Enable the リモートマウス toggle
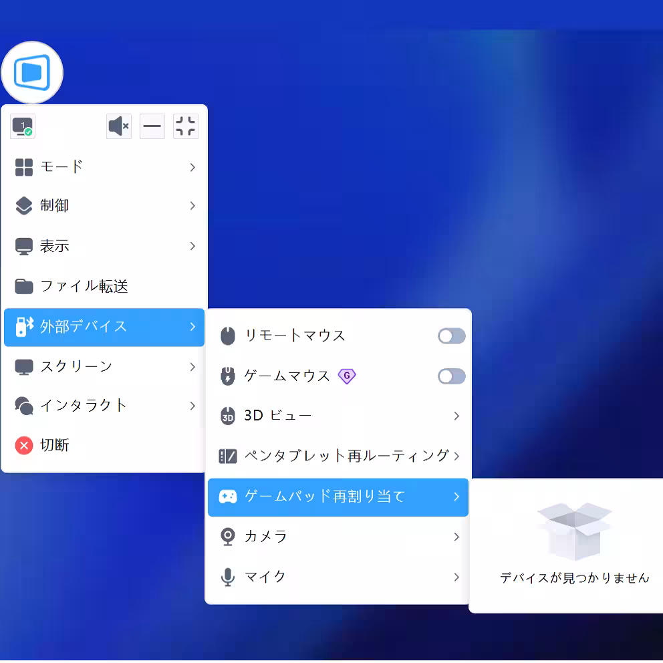Image resolution: width=663 pixels, height=663 pixels. point(451,336)
